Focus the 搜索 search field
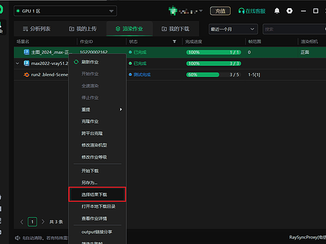The height and width of the screenshot is (244, 326). point(294,29)
